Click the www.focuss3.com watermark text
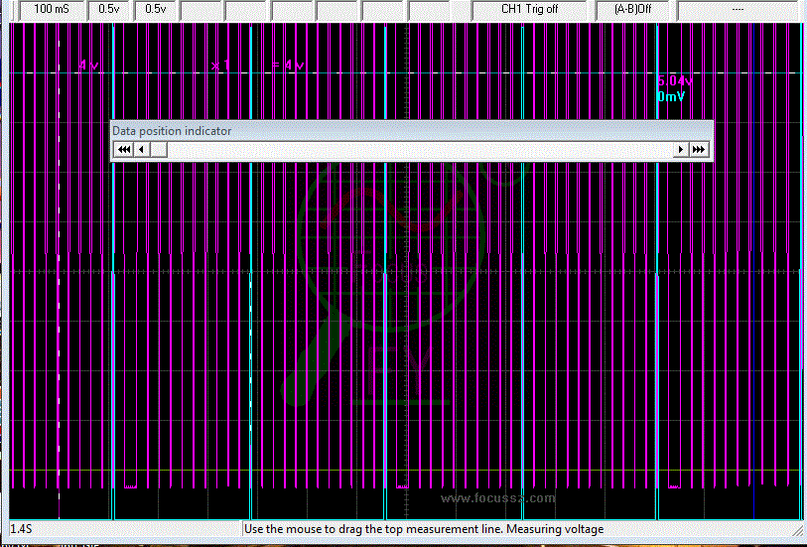Image resolution: width=807 pixels, height=547 pixels. tap(498, 498)
